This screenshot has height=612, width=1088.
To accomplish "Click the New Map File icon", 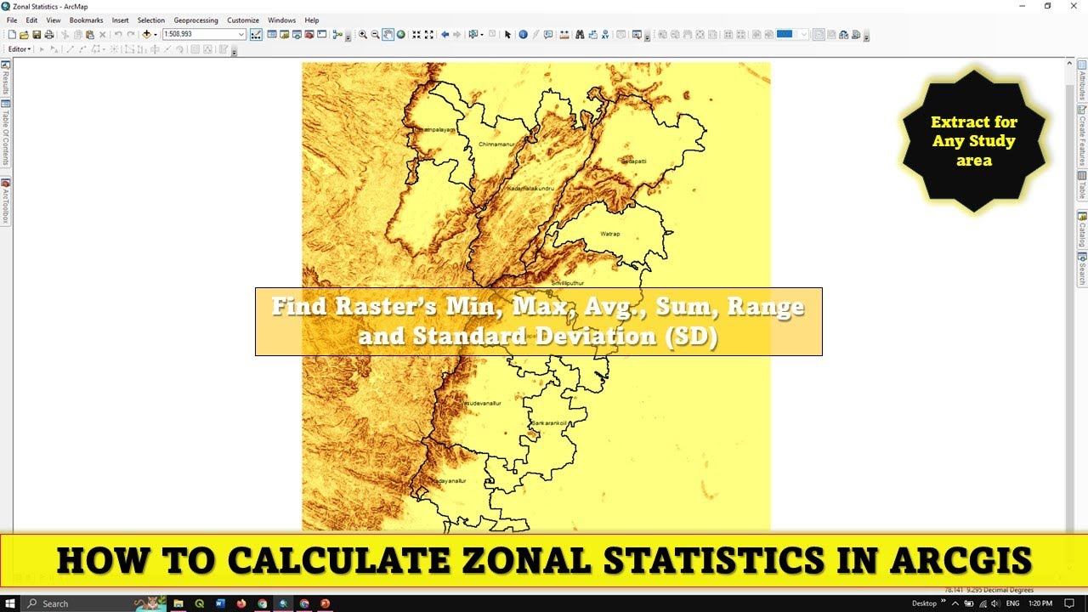I will 12,35.
